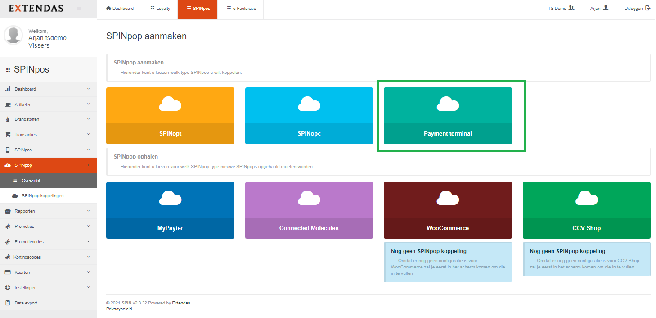Image resolution: width=656 pixels, height=318 pixels.
Task: Open the e-Facturatie tab
Action: pos(241,8)
